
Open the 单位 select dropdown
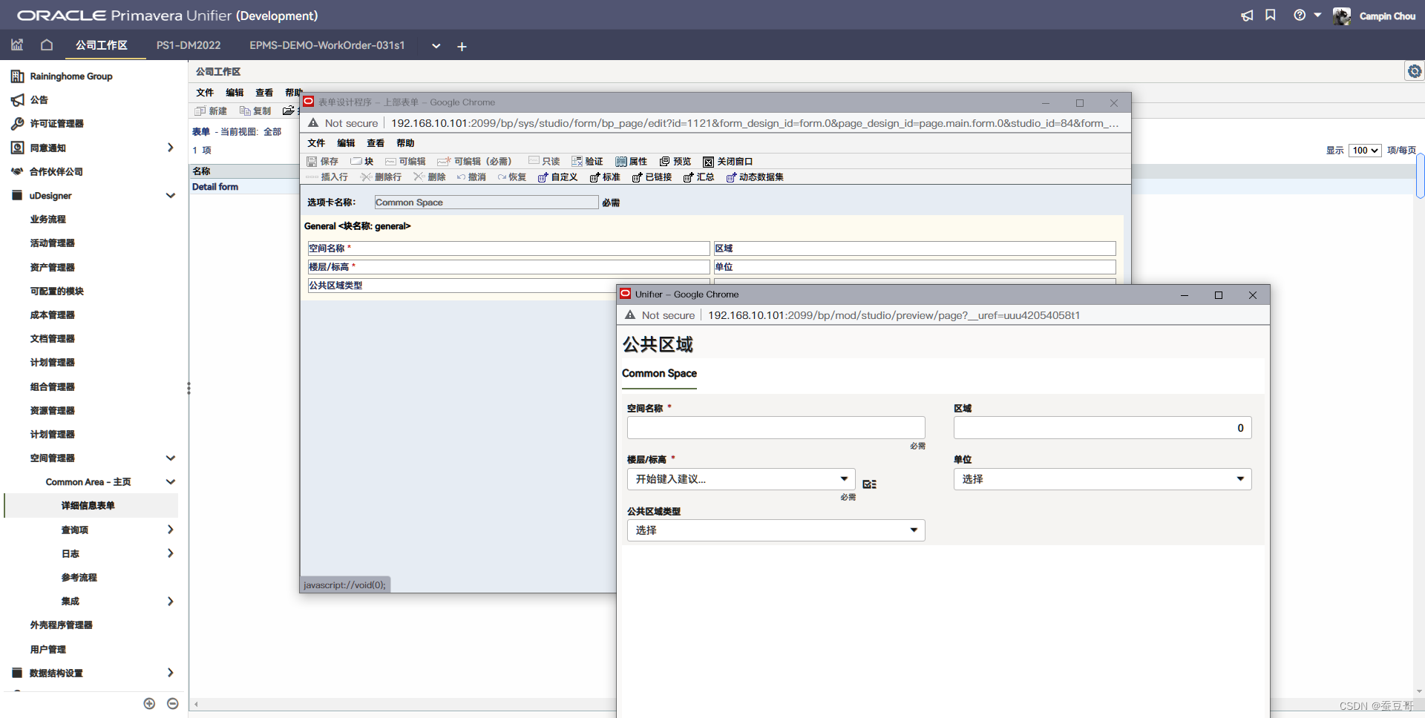pyautogui.click(x=1240, y=479)
